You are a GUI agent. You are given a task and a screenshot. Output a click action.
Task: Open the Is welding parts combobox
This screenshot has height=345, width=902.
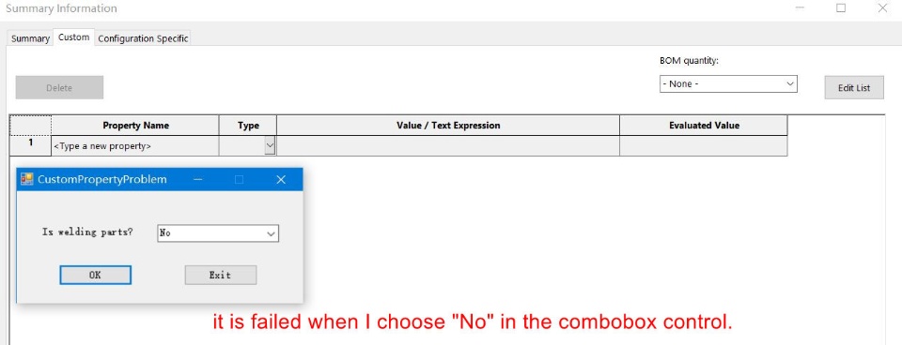coord(218,233)
